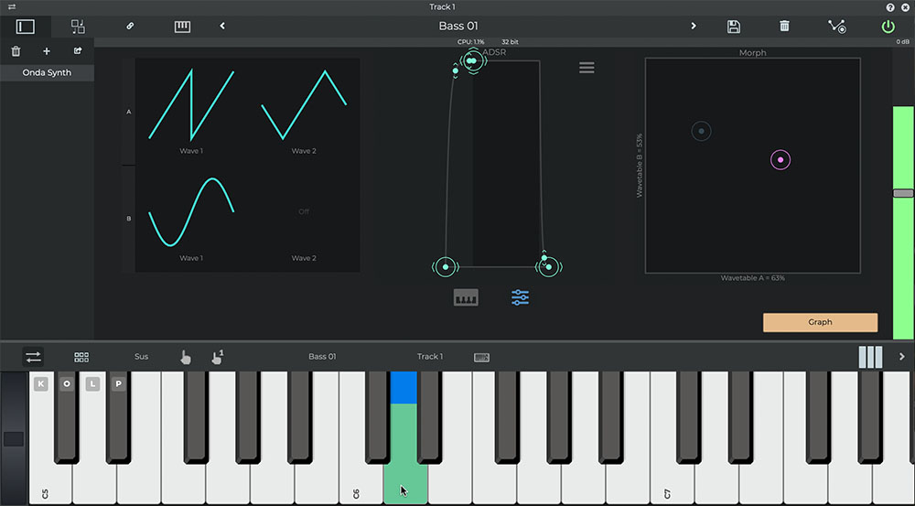Click the Bass 01 preset name title
This screenshot has height=506, width=915.
pos(457,27)
